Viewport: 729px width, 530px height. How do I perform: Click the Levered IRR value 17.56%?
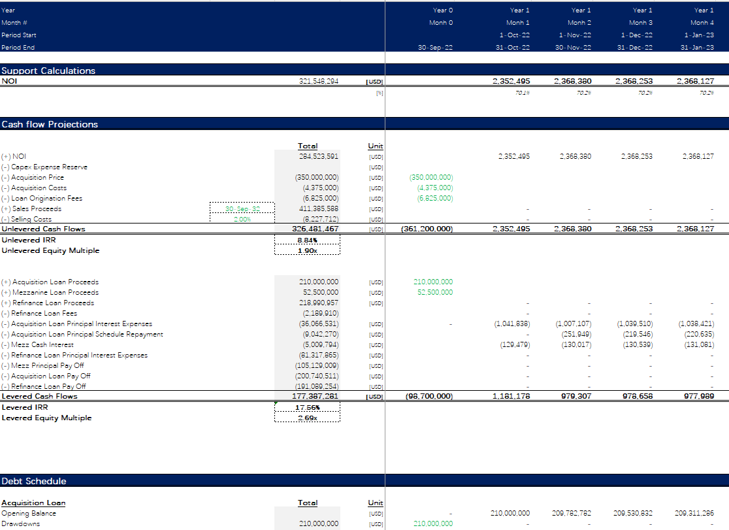pyautogui.click(x=307, y=407)
